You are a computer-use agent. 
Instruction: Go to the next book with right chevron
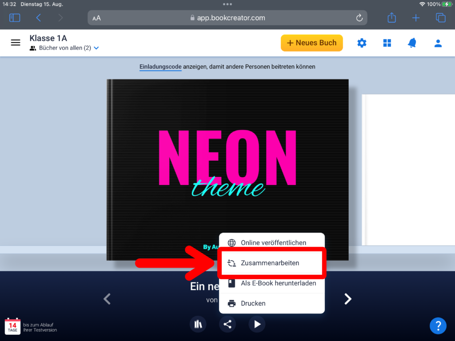pos(348,299)
